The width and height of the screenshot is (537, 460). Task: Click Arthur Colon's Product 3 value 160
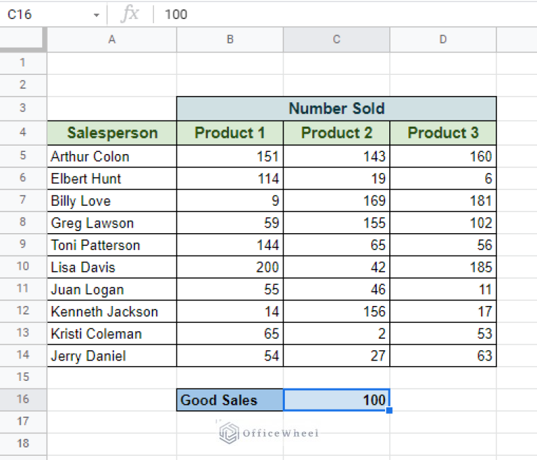(443, 156)
